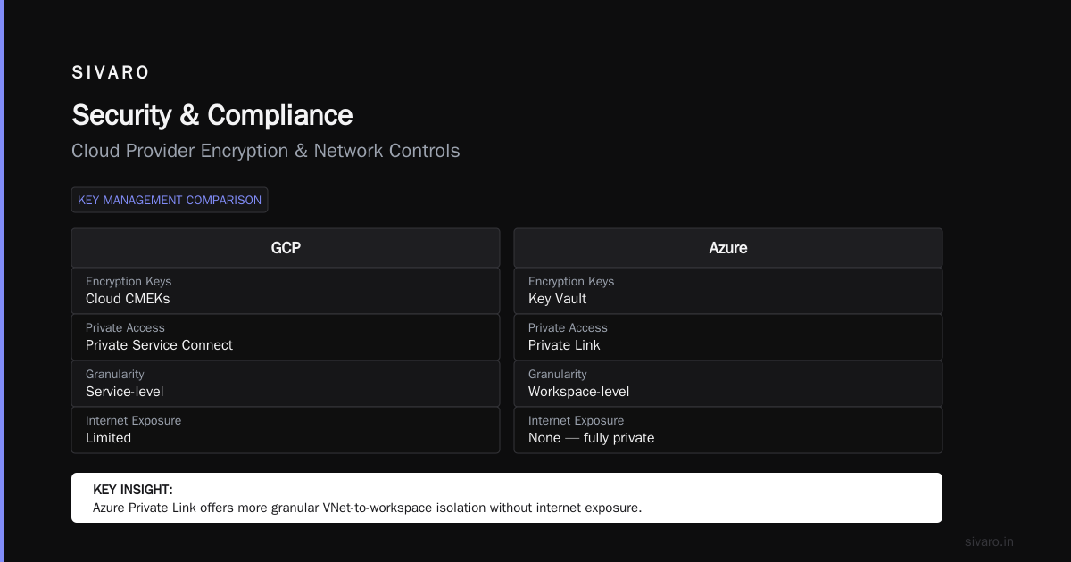
Task: Select the Private Link cell
Action: pyautogui.click(x=728, y=337)
